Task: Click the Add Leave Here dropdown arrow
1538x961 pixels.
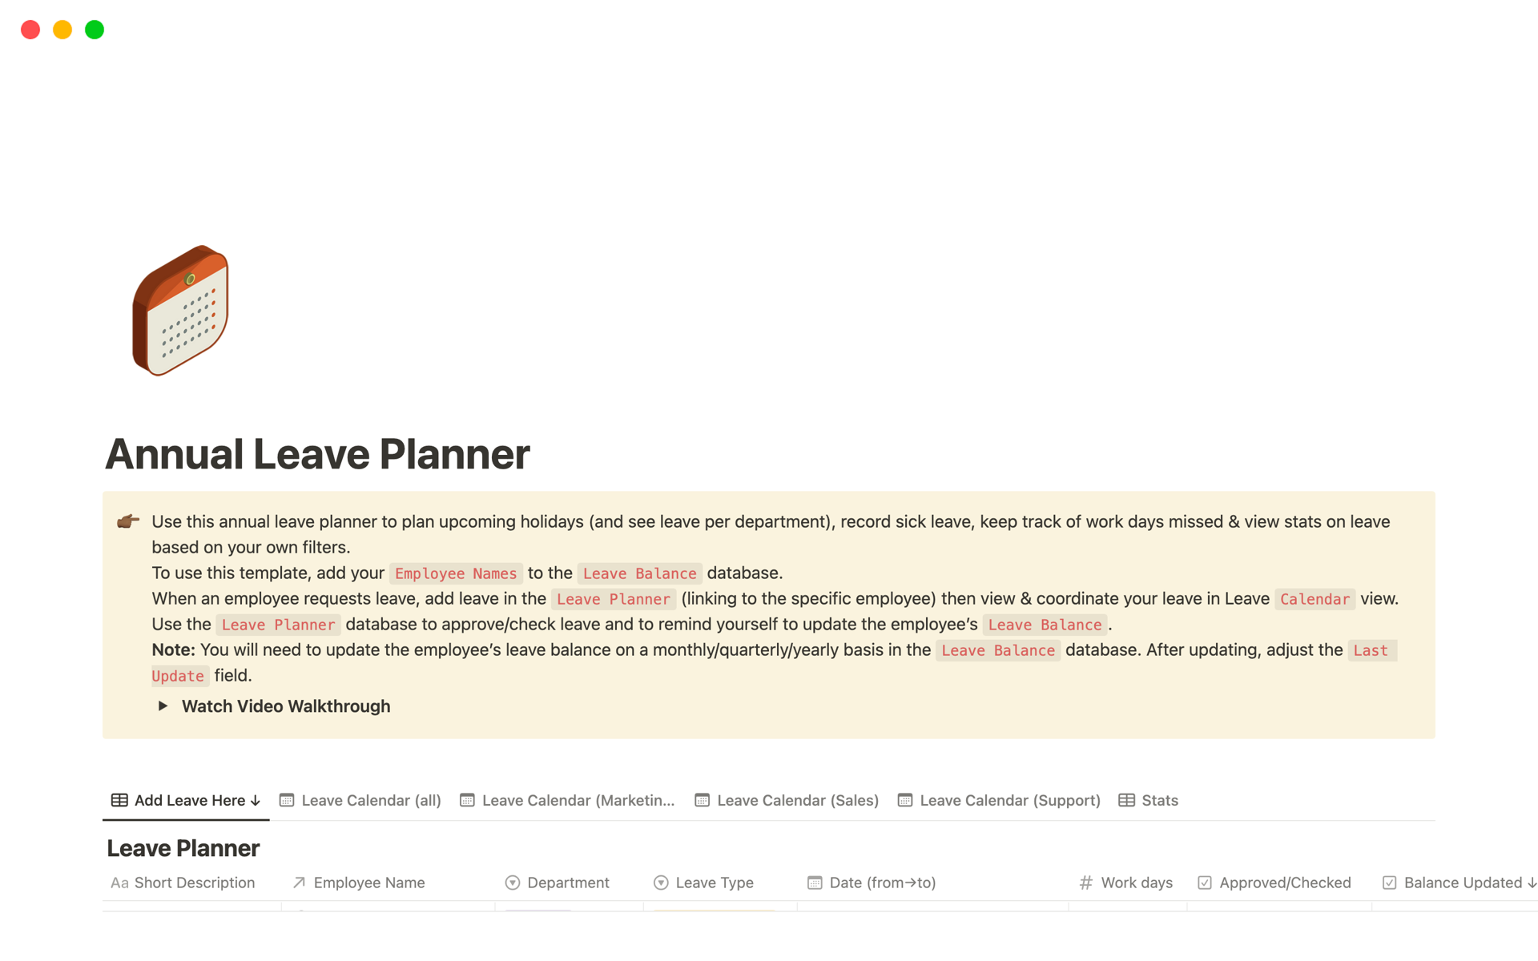Action: click(256, 799)
